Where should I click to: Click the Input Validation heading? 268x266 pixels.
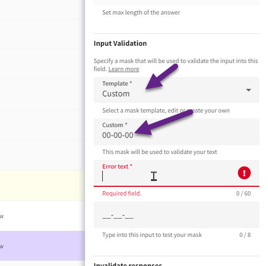click(120, 43)
